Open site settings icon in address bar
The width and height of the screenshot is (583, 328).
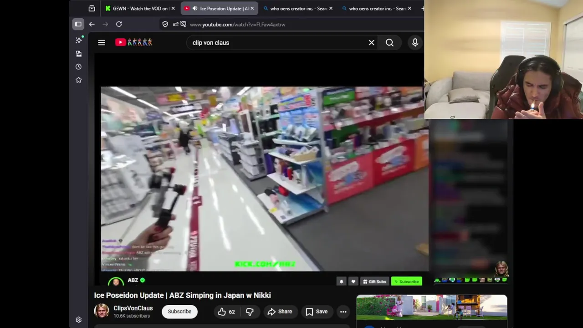point(175,24)
